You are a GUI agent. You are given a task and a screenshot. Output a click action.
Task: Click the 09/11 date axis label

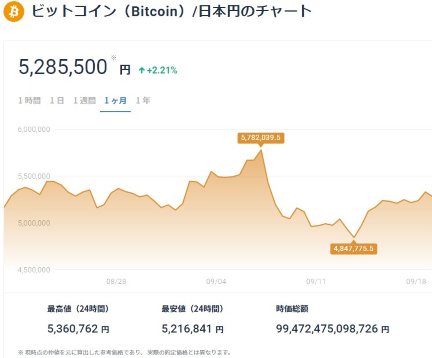pyautogui.click(x=316, y=282)
